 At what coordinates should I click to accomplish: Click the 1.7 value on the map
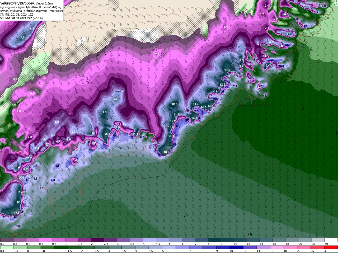click(x=262, y=14)
